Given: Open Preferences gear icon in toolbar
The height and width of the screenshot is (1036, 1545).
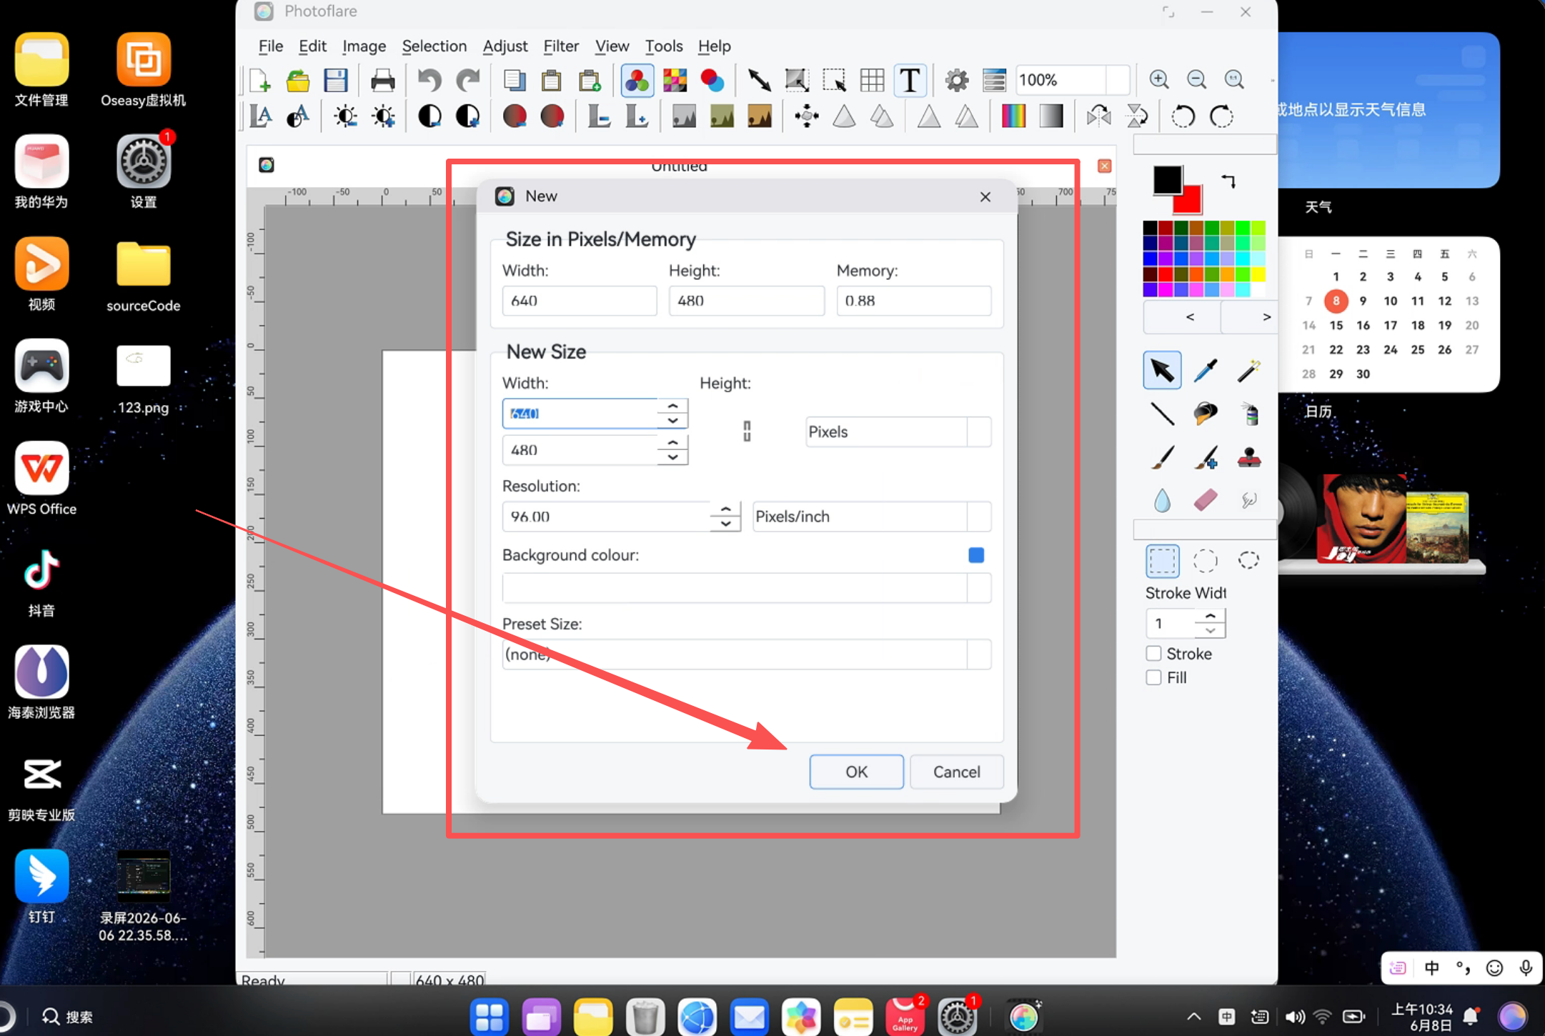Looking at the screenshot, I should coord(957,80).
